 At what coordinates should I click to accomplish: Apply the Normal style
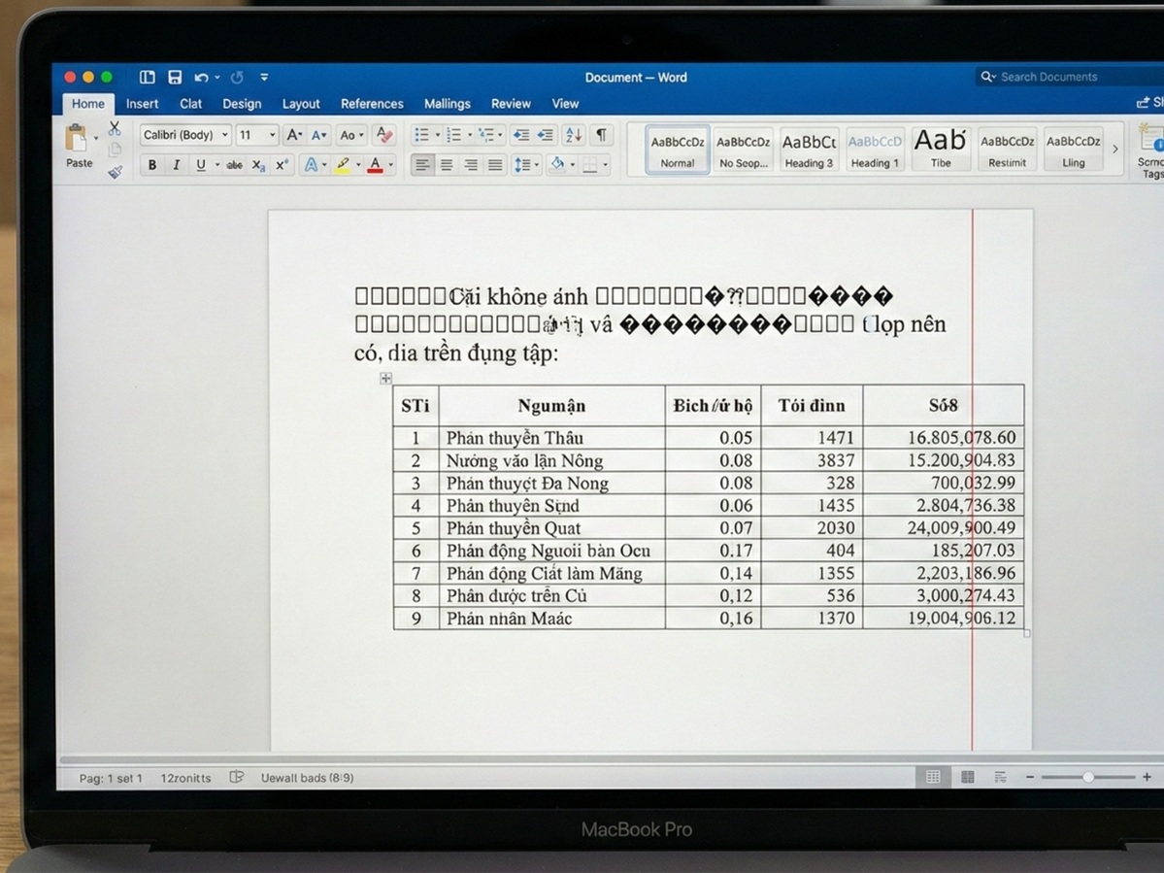coord(677,150)
